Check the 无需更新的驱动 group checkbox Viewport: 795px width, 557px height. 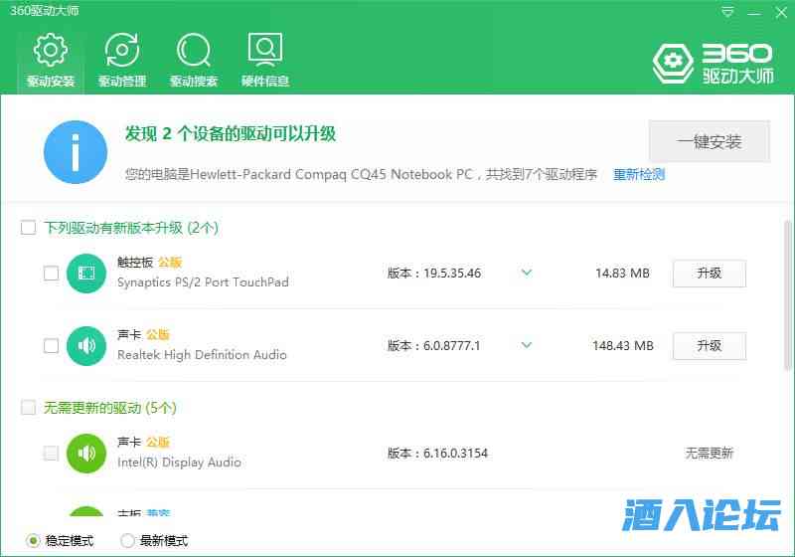click(29, 408)
